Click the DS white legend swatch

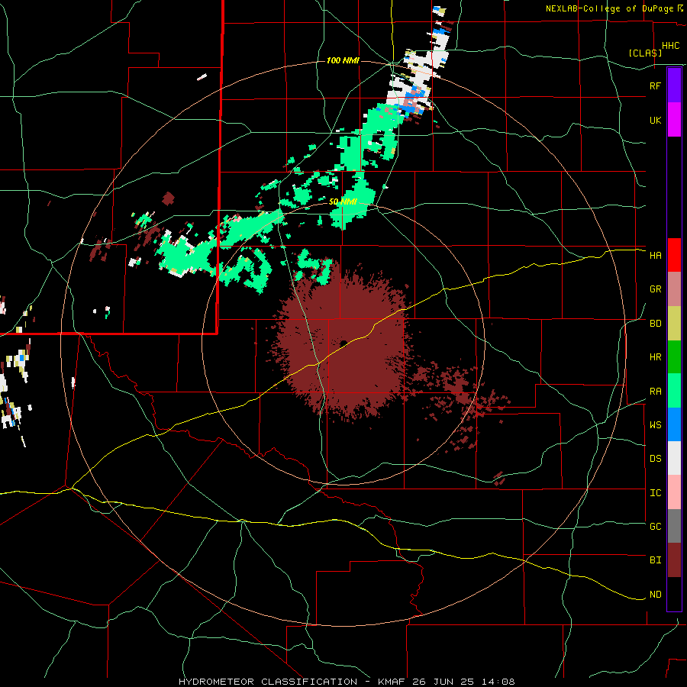(674, 458)
